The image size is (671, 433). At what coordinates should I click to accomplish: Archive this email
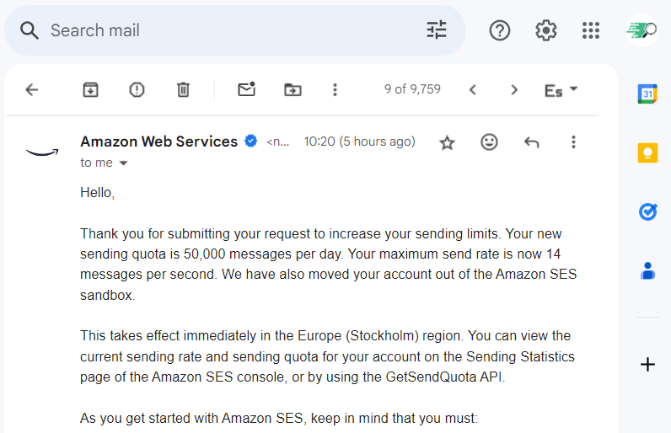point(91,89)
